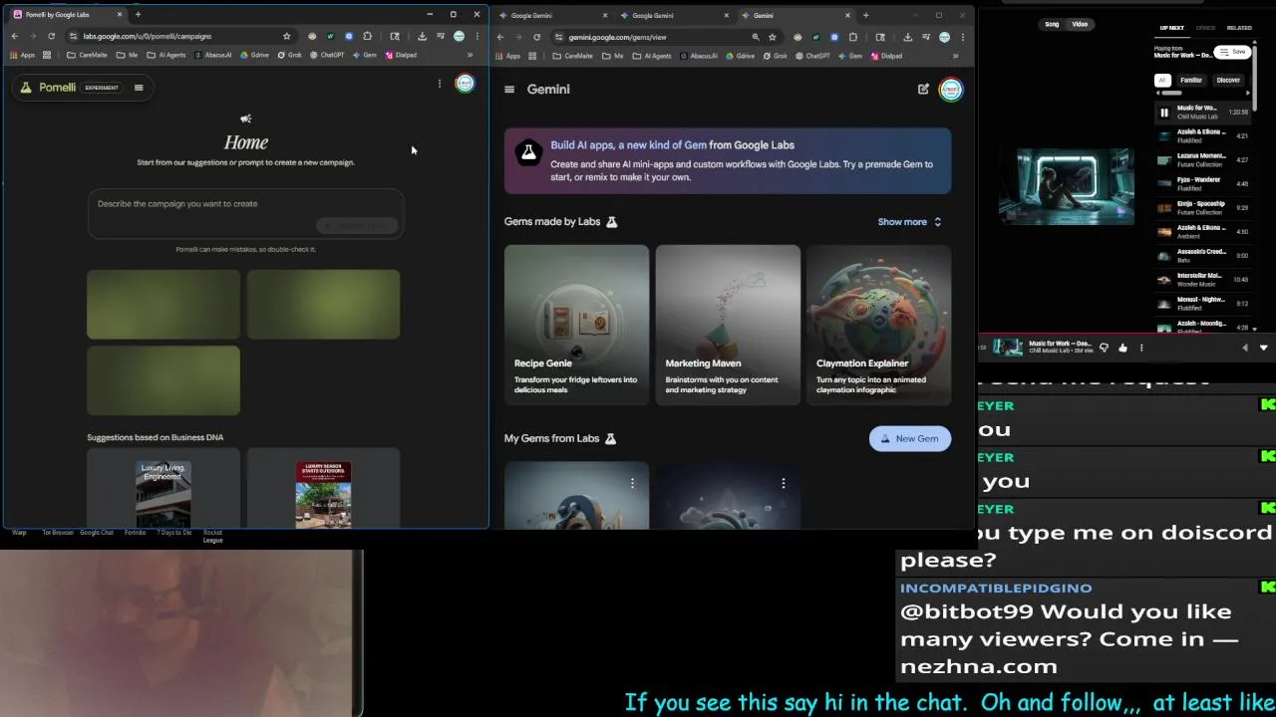This screenshot has height=717, width=1276.
Task: Click the New Gem button
Action: coord(910,439)
